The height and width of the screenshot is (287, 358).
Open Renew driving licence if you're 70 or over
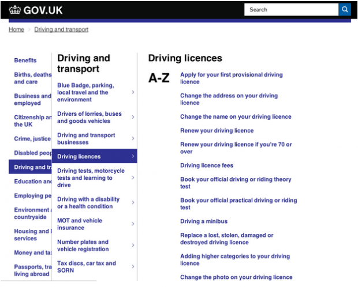236,148
